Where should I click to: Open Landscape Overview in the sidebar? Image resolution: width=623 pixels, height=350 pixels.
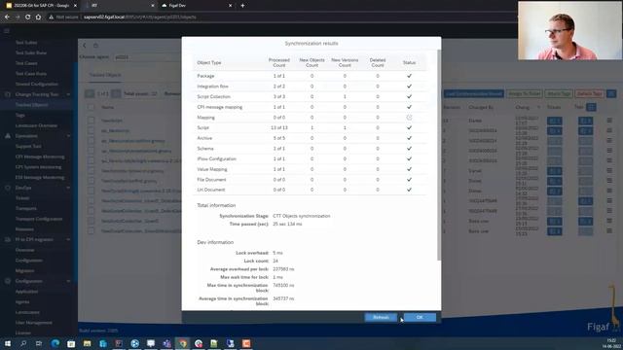coord(36,125)
